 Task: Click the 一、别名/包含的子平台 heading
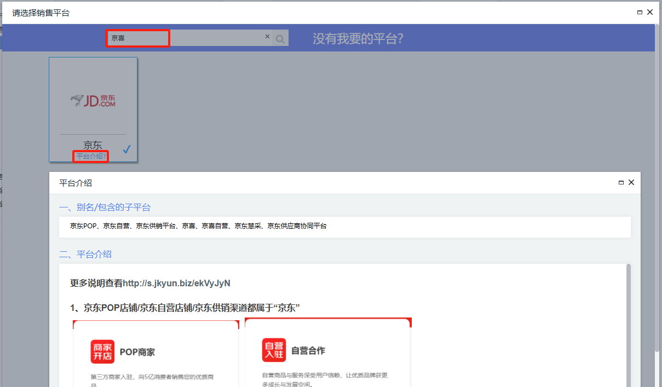pos(105,207)
